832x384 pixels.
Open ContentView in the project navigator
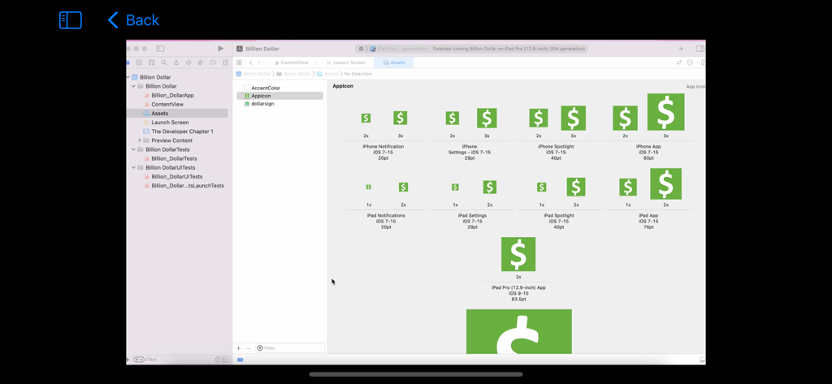point(163,105)
